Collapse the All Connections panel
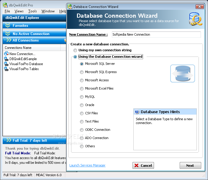The width and height of the screenshot is (208, 180). (8, 40)
